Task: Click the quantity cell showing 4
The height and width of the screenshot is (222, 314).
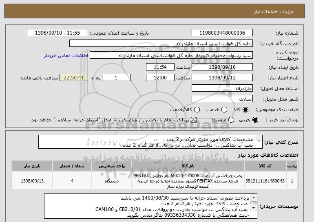Action: click(72, 181)
